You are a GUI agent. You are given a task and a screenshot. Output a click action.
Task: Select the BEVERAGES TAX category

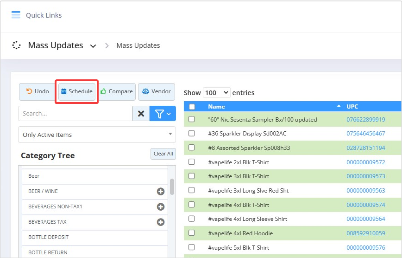[94, 222]
